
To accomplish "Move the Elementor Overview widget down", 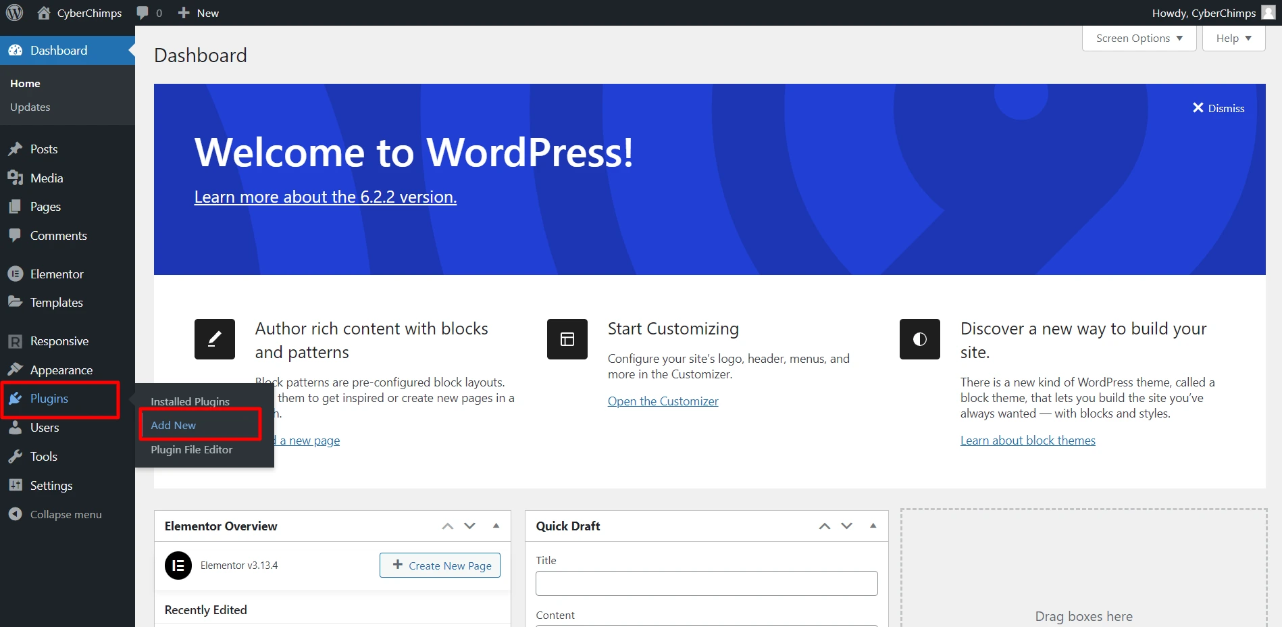I will [470, 526].
